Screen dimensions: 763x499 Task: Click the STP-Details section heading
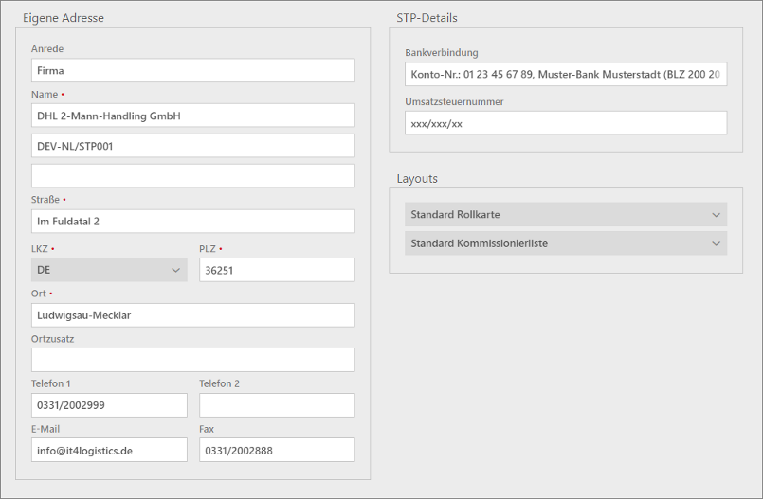(427, 18)
